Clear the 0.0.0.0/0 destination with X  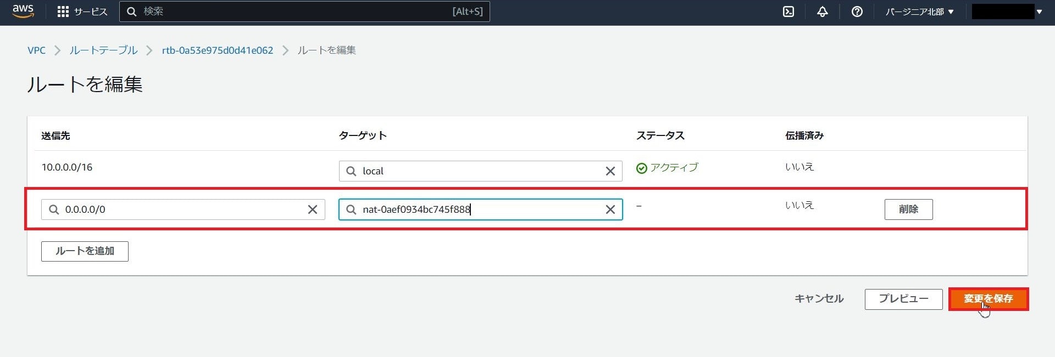click(x=312, y=209)
